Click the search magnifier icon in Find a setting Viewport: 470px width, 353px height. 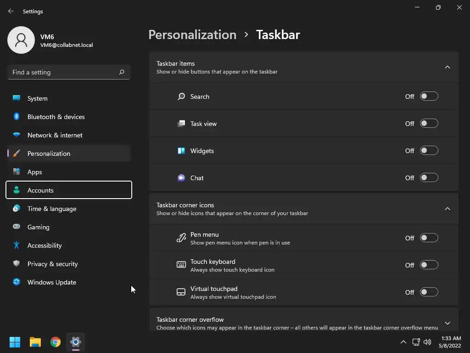[122, 72]
